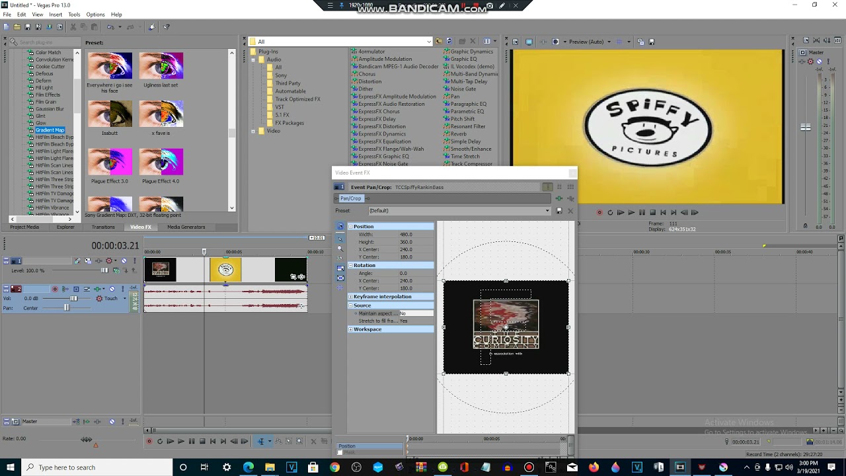846x476 pixels.
Task: Open Windows Start menu
Action: pyautogui.click(x=11, y=467)
